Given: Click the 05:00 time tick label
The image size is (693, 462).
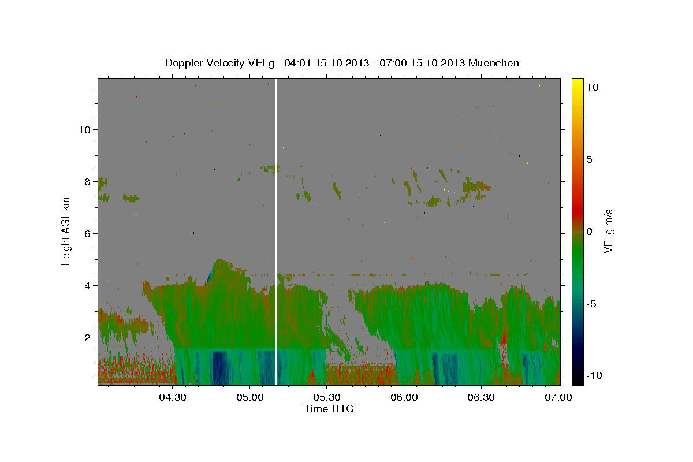Looking at the screenshot, I should click(249, 397).
